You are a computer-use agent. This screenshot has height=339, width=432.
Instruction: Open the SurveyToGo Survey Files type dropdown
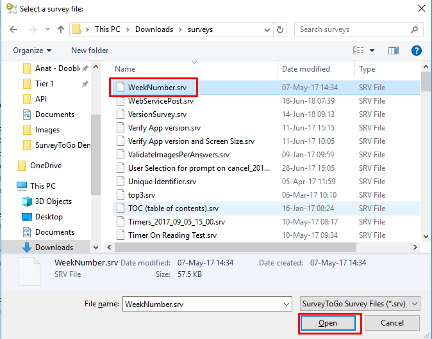(360, 304)
